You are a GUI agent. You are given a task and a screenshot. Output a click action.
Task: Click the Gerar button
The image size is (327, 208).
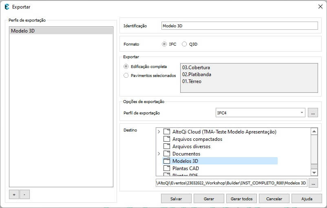click(209, 199)
